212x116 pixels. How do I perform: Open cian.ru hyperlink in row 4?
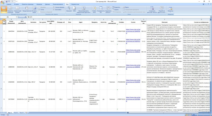click(x=133, y=67)
